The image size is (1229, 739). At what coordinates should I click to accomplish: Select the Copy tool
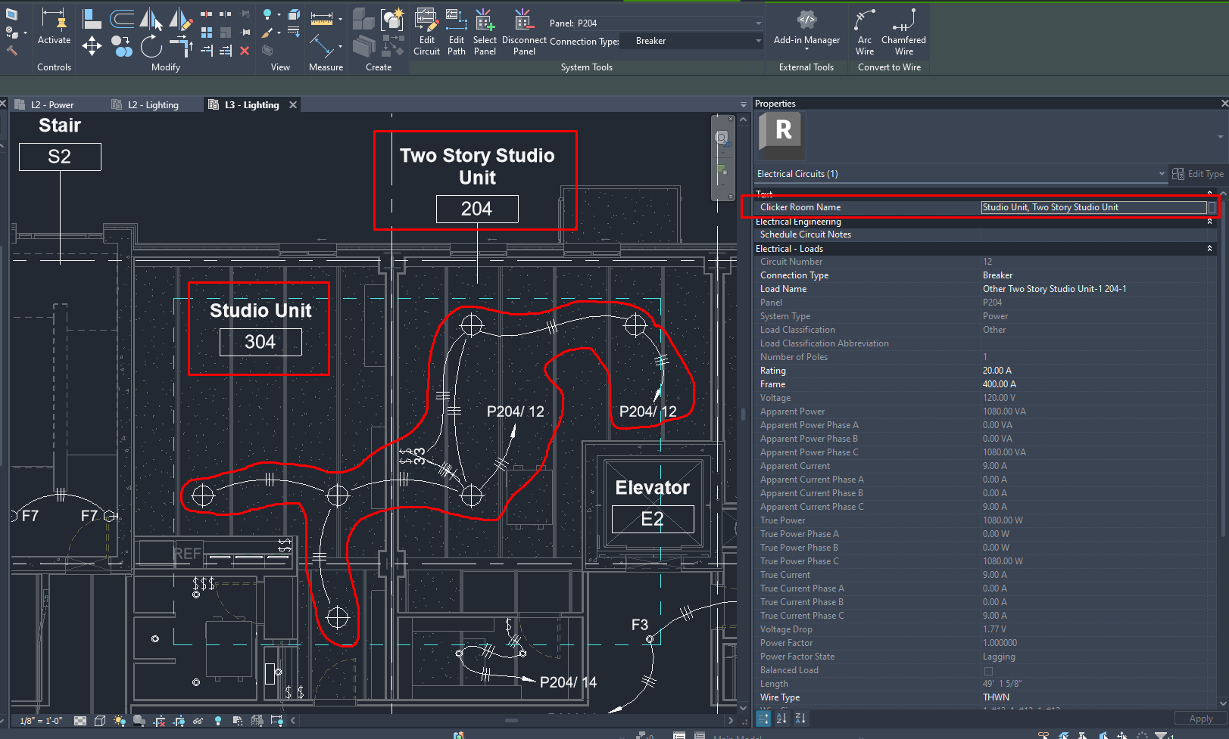(121, 46)
